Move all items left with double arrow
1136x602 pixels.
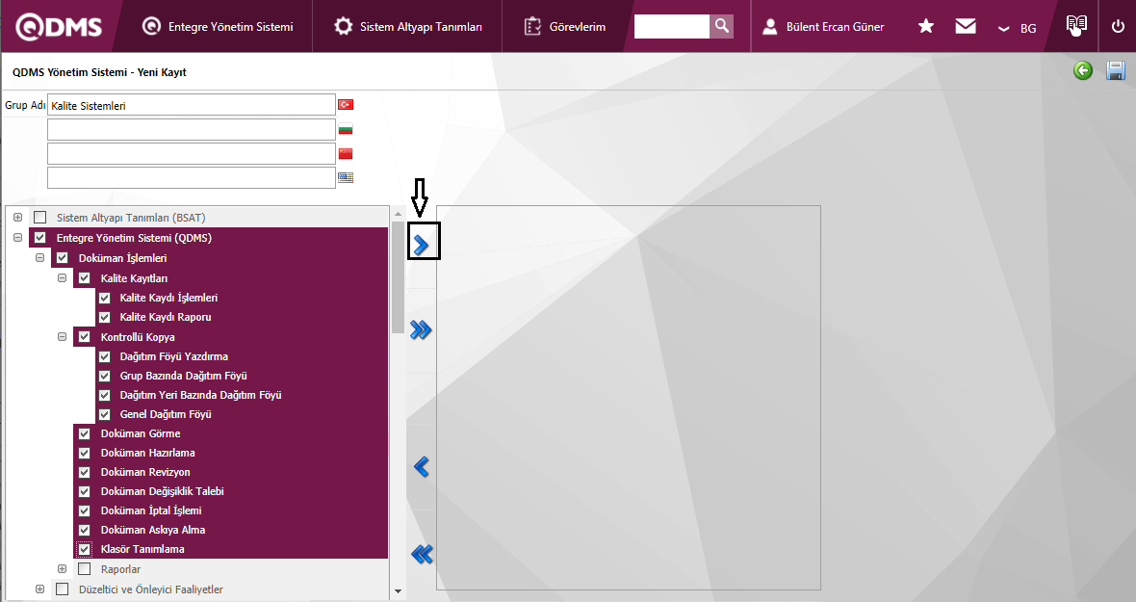[422, 554]
